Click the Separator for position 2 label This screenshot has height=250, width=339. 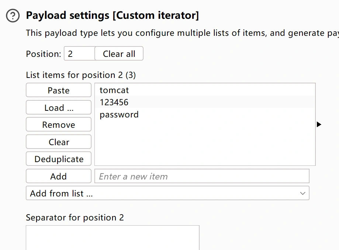tap(75, 218)
